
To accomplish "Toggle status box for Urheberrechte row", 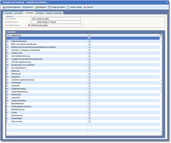I will tap(89, 53).
